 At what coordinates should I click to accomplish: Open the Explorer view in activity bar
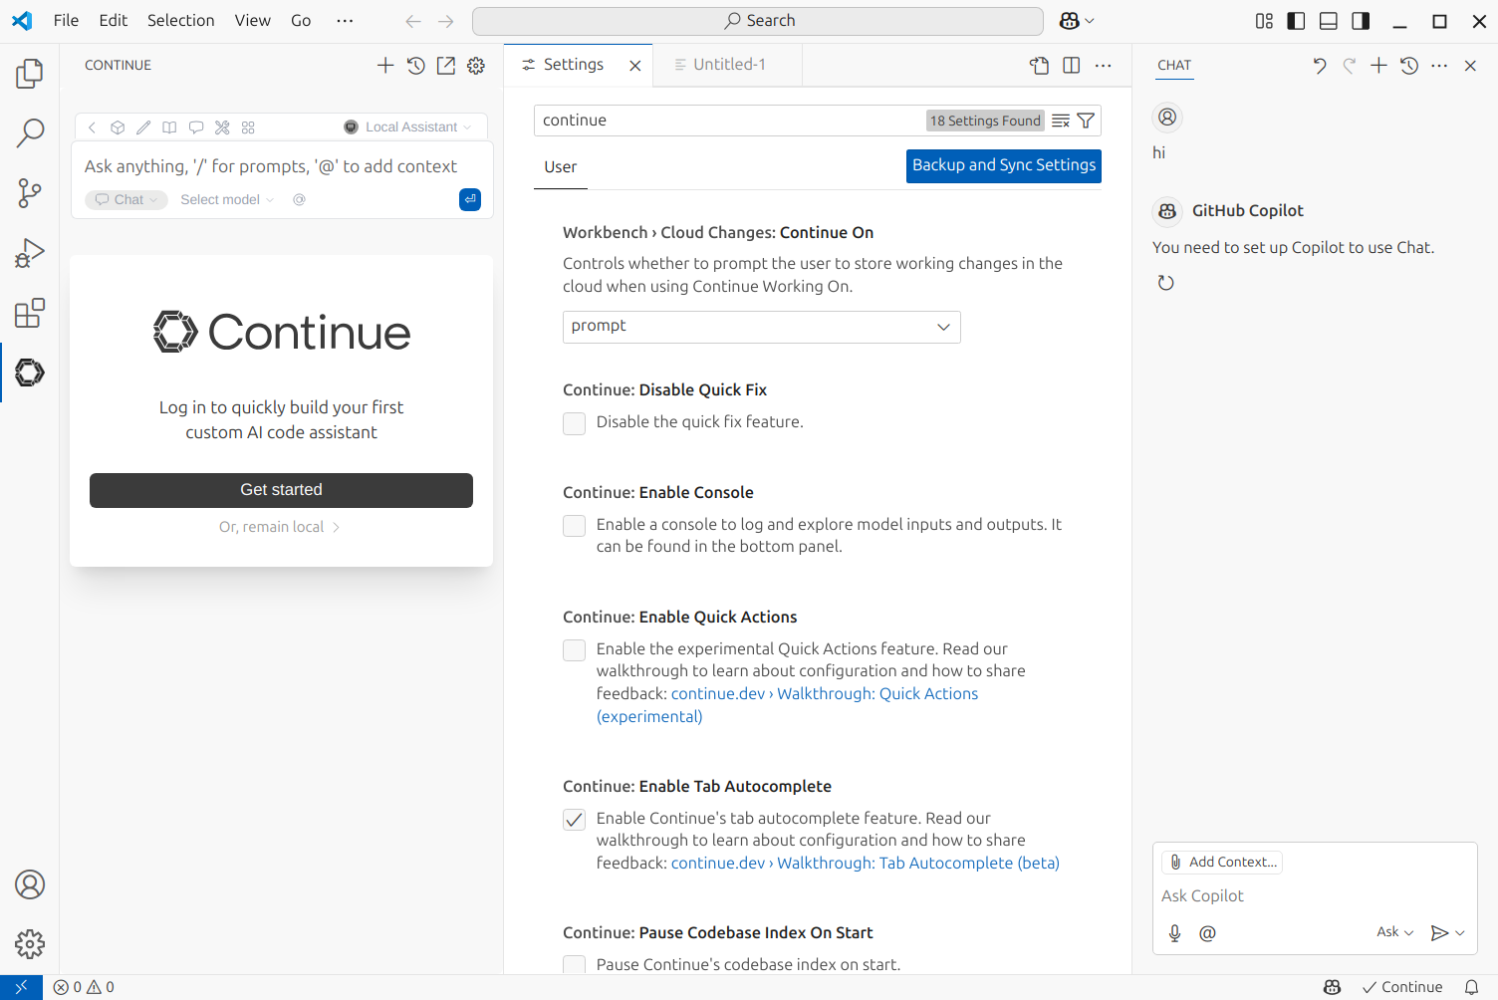pyautogui.click(x=30, y=73)
